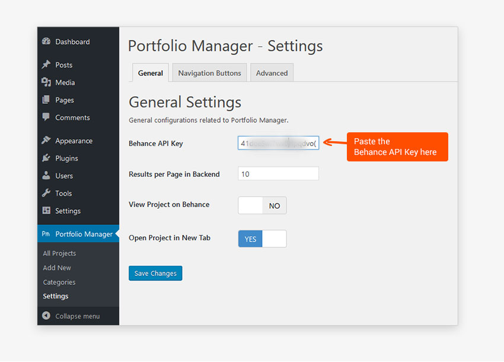Open Media via its camera icon

[46, 82]
